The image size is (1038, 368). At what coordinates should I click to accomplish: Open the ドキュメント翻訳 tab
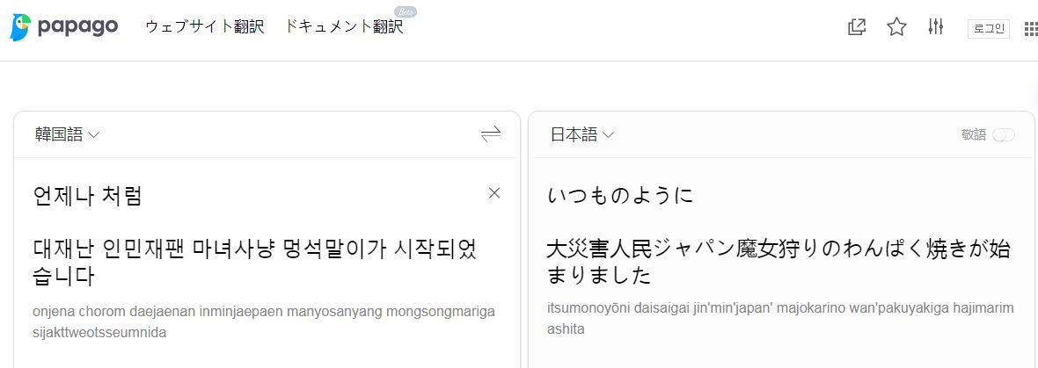pyautogui.click(x=344, y=27)
